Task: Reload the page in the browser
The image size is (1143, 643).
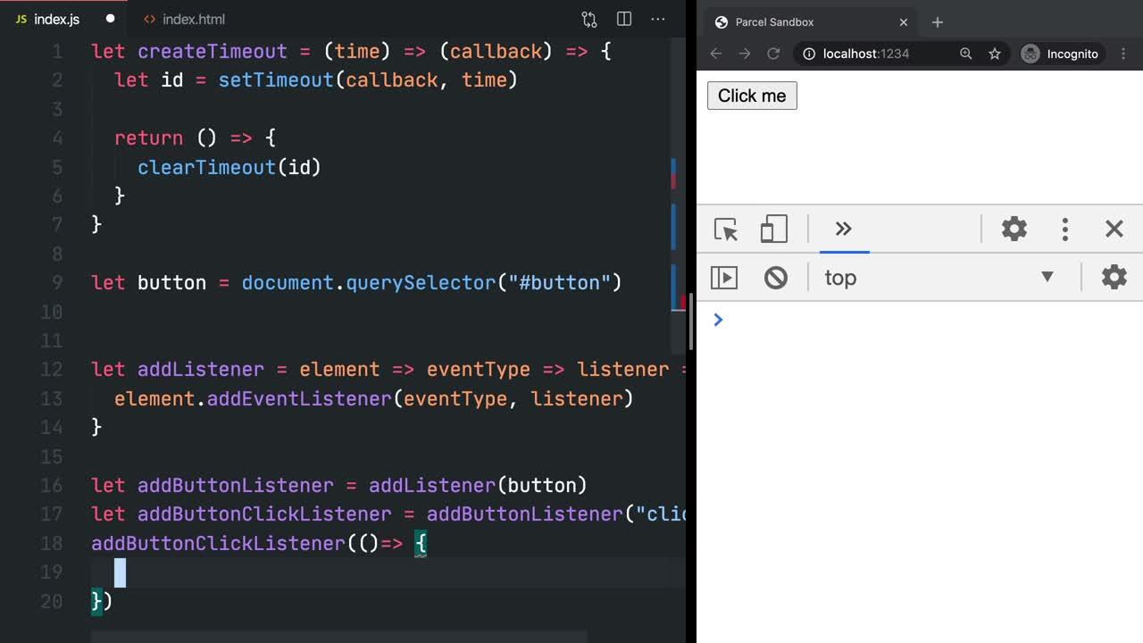Action: pyautogui.click(x=773, y=54)
